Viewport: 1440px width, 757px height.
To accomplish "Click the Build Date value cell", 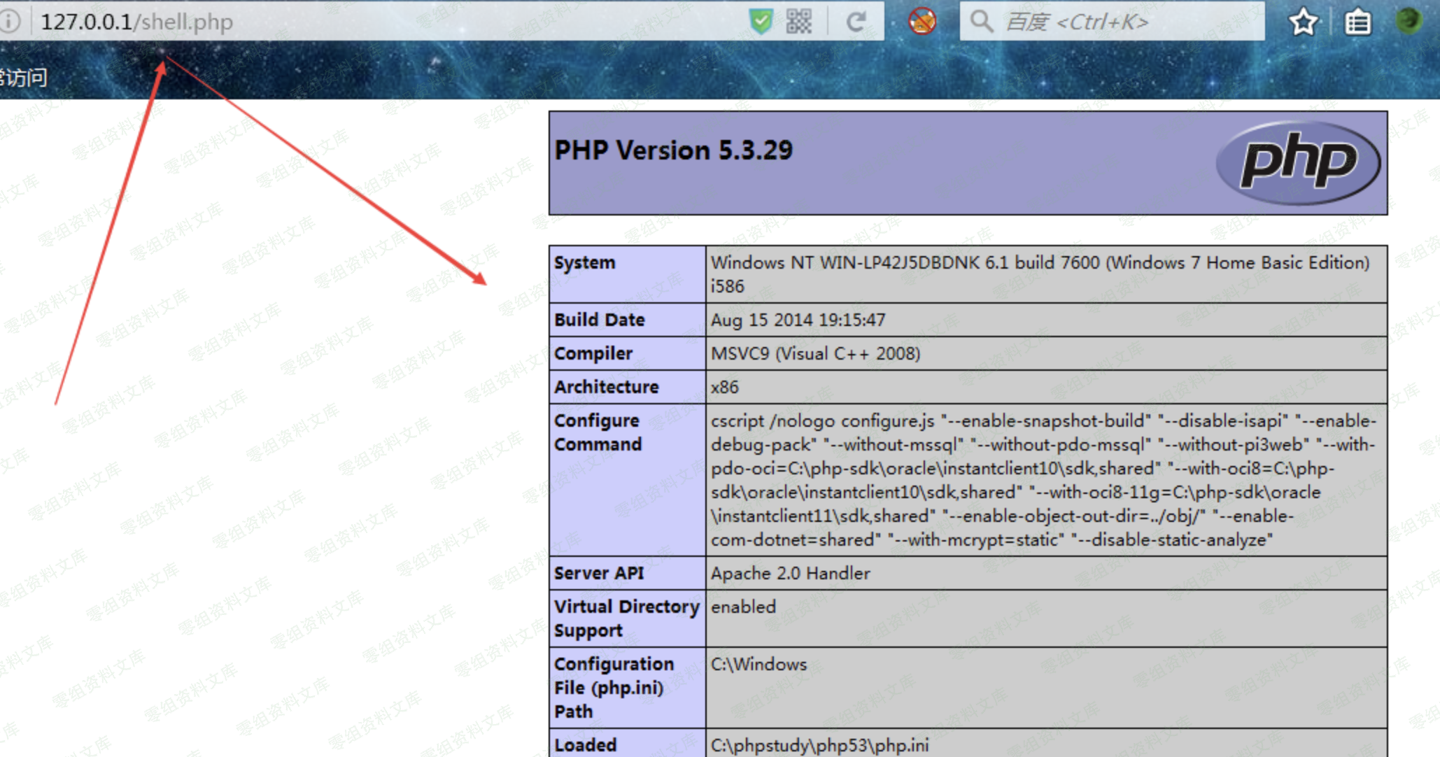I will 798,320.
